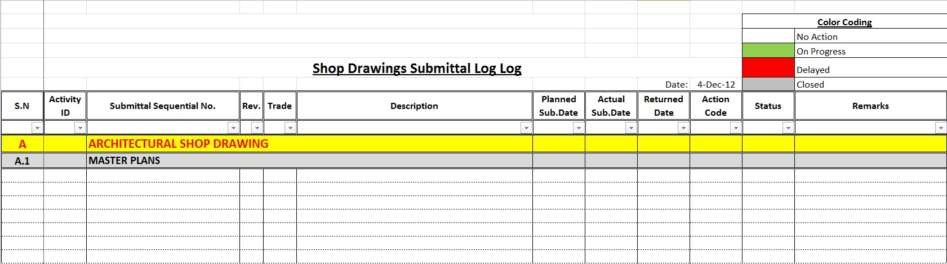Open the S.N column filter dropdown
The image size is (947, 264).
point(37,128)
